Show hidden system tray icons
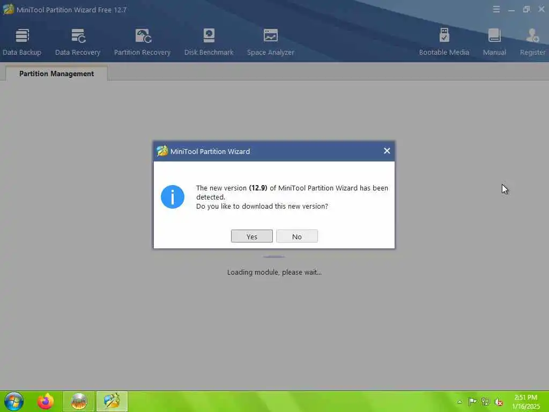This screenshot has width=549, height=412. [x=459, y=402]
